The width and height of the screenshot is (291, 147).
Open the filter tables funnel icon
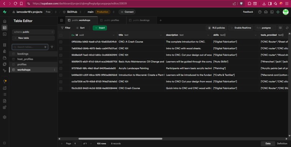[x=52, y=47]
